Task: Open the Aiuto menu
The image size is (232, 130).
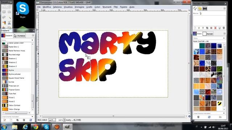Action: [132, 7]
